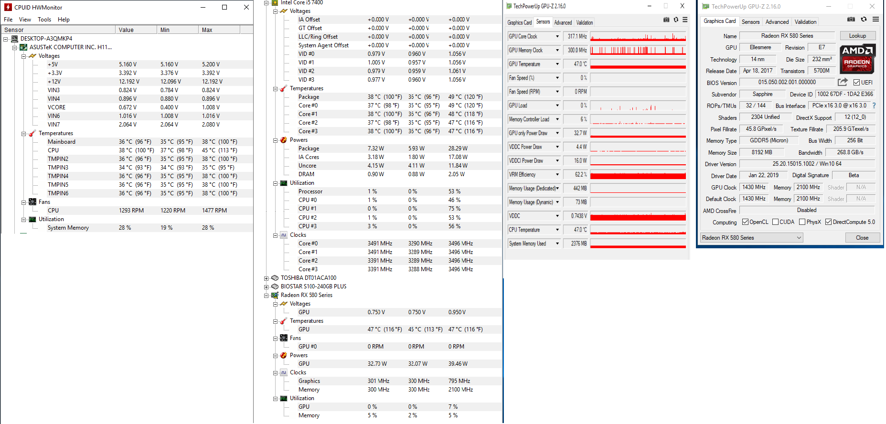Click the fan icon under Radeon RX 580 Series
This screenshot has width=886, height=424.
point(284,338)
